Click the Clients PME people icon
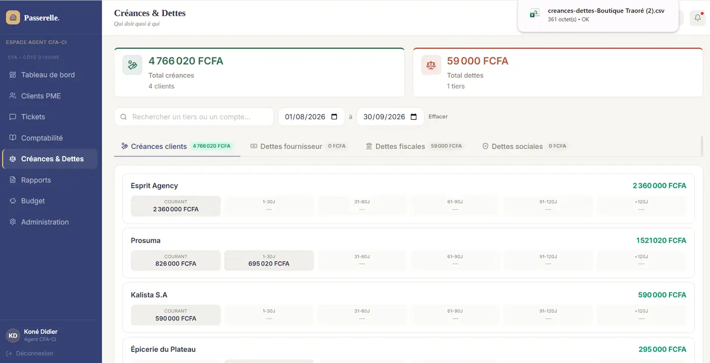710x363 pixels. click(13, 96)
